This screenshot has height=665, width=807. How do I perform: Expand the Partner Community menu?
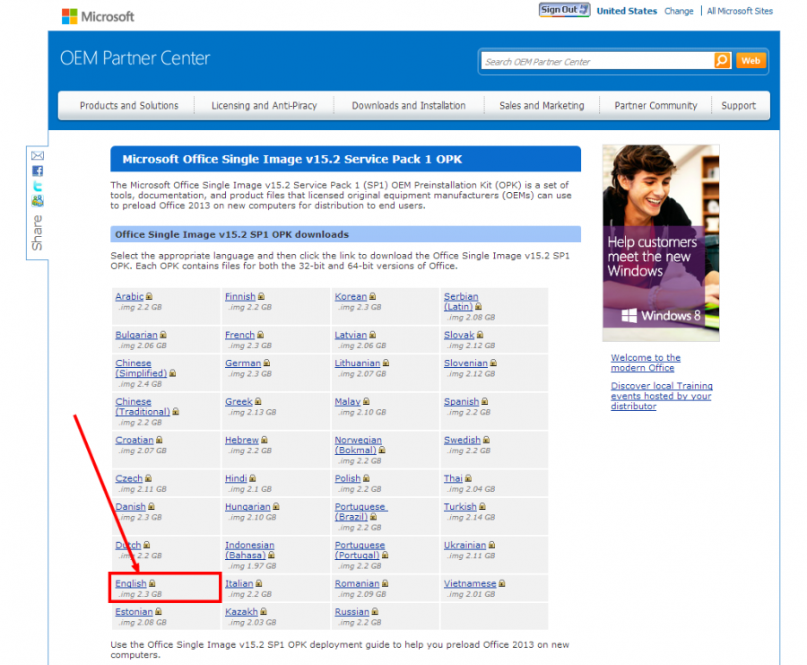tap(655, 106)
